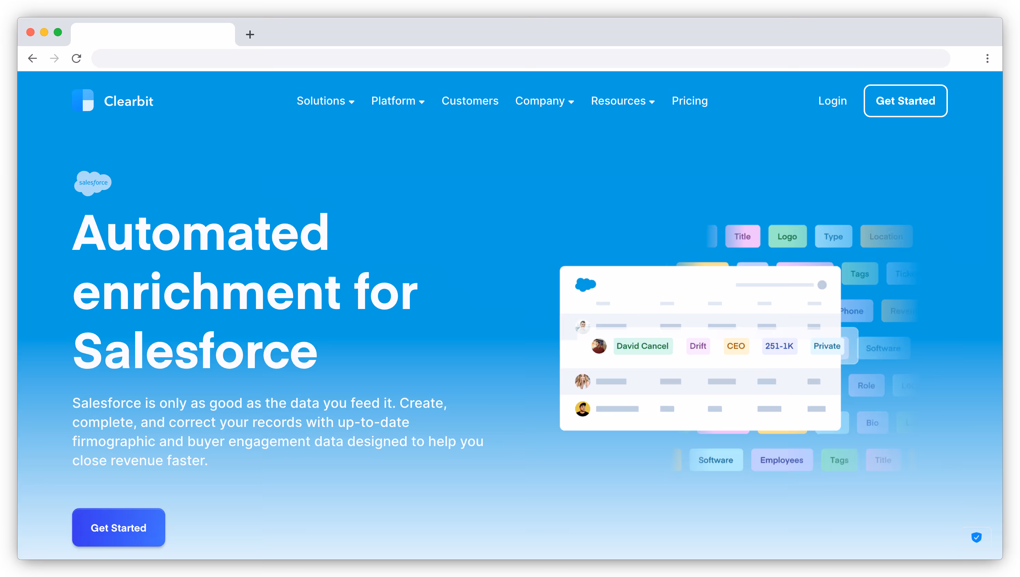This screenshot has width=1020, height=577.
Task: Go to the Customers page
Action: pyautogui.click(x=470, y=101)
